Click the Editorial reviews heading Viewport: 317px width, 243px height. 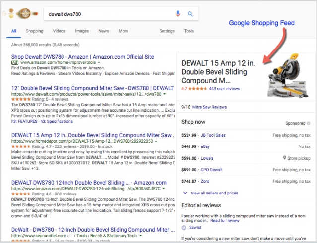point(201,205)
